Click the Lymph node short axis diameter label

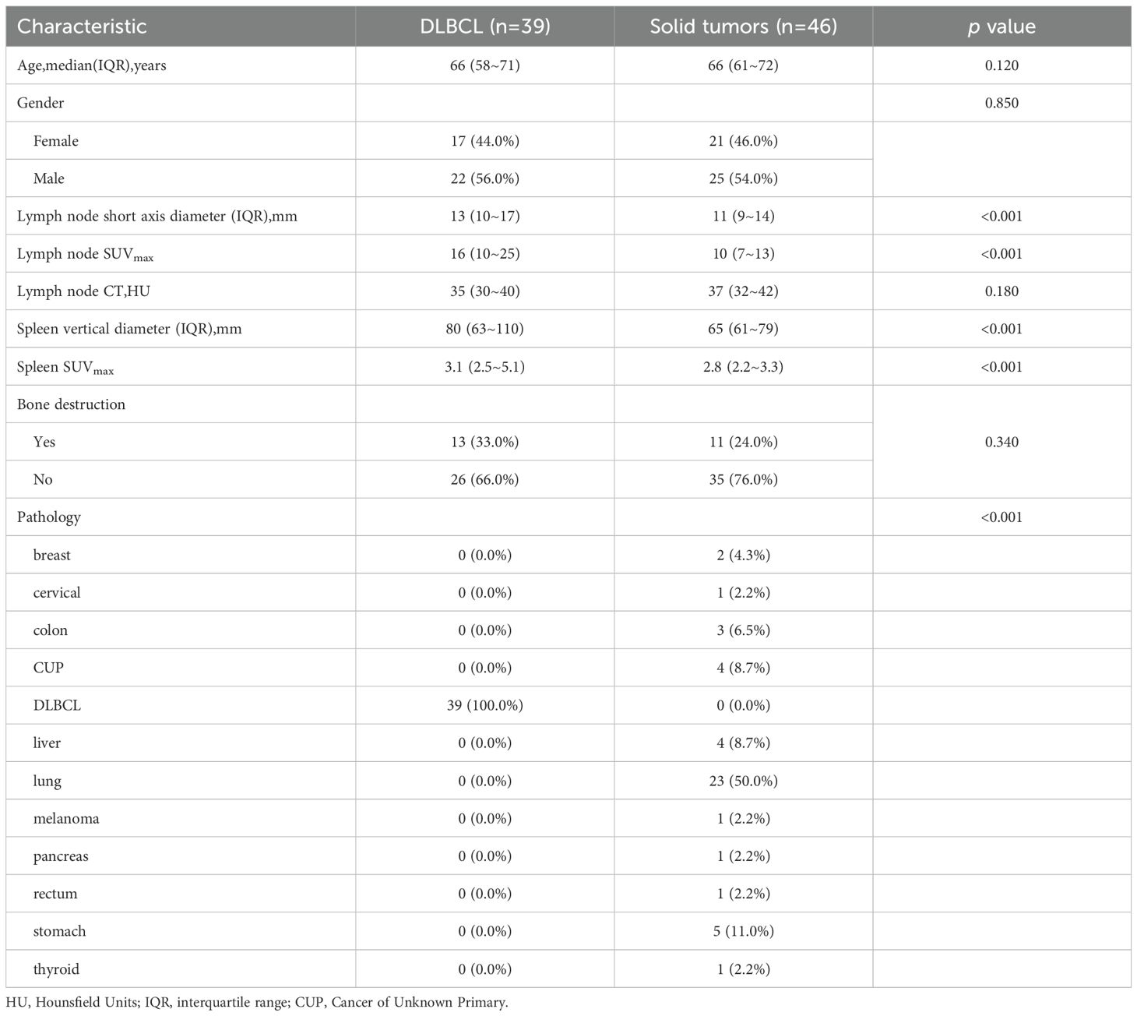click(x=157, y=216)
